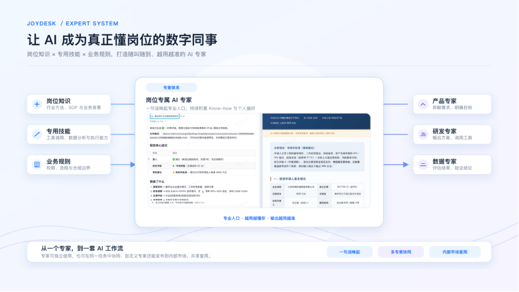Click the 多专家协同 button
The image size is (519, 292).
tap(401, 252)
